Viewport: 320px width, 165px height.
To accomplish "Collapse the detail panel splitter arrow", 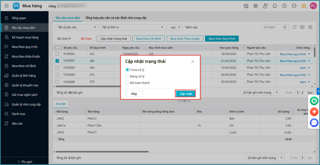I will pyautogui.click(x=184, y=101).
